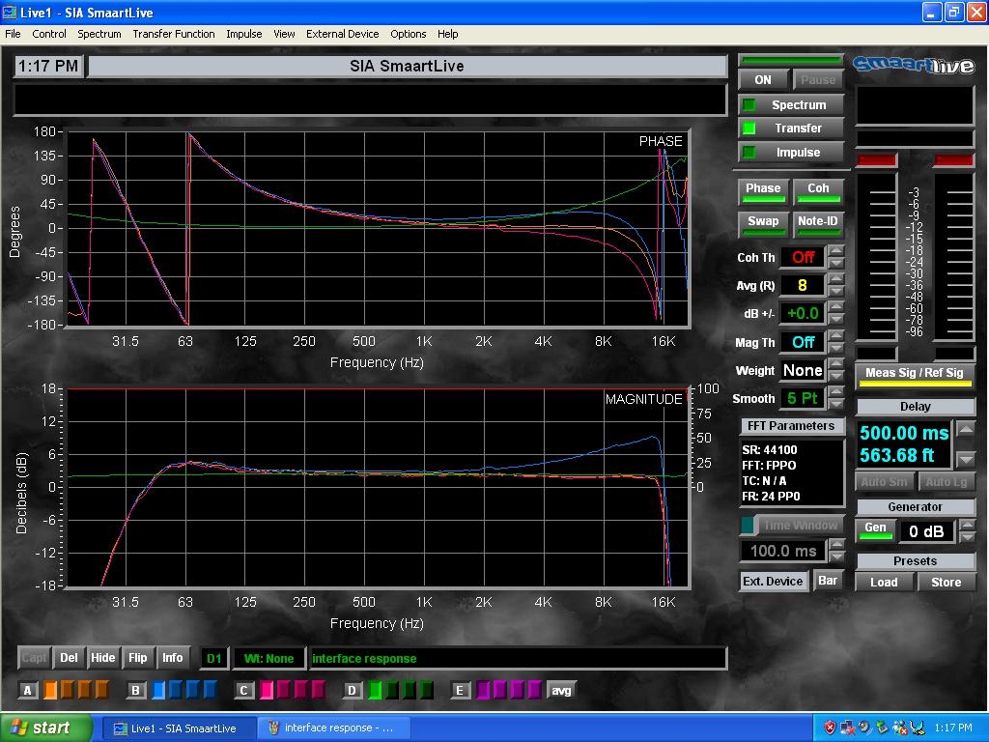Select second pink register slot in bank C
The height and width of the screenshot is (742, 989).
[x=284, y=690]
